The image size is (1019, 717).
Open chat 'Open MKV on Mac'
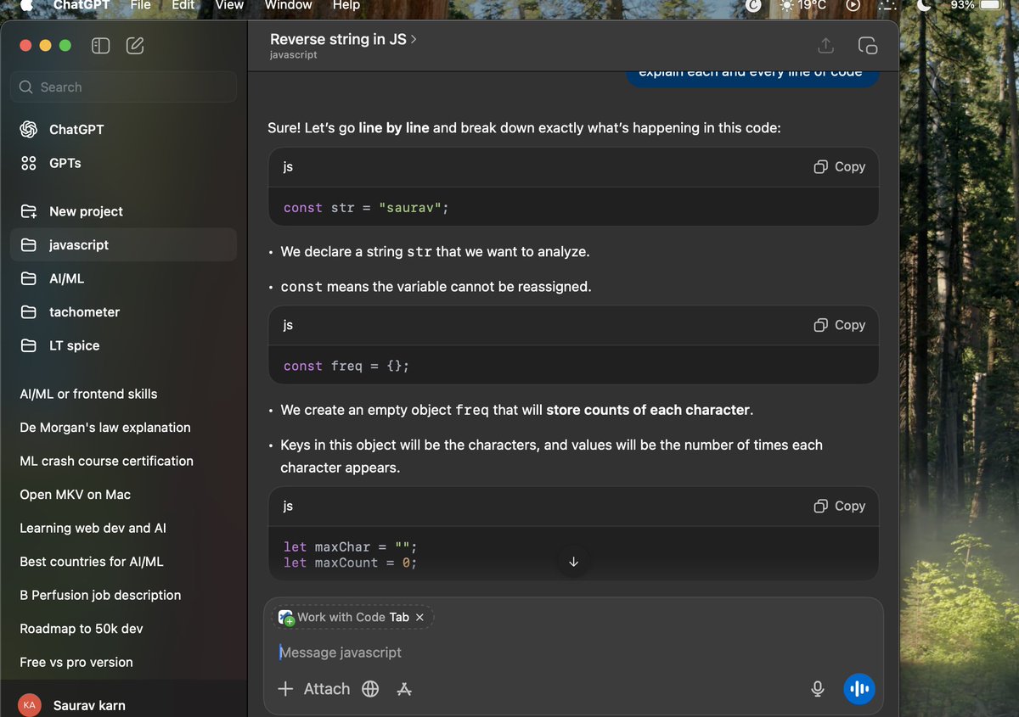coord(75,495)
